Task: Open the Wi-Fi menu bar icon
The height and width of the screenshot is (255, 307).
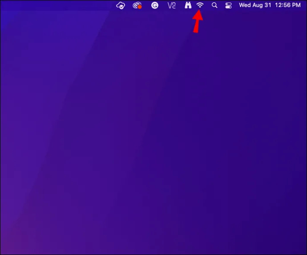Action: (x=200, y=5)
